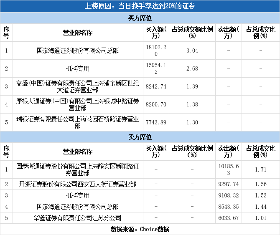Select 国泰海通证券股份有限公司上海静安区新闸路证券营业部

coord(78,169)
